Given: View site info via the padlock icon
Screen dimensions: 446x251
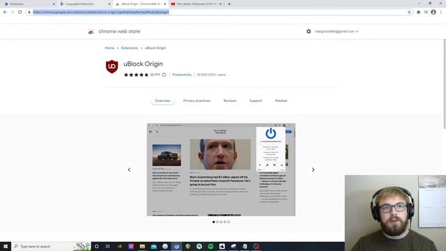Looking at the screenshot, I should tap(29, 13).
